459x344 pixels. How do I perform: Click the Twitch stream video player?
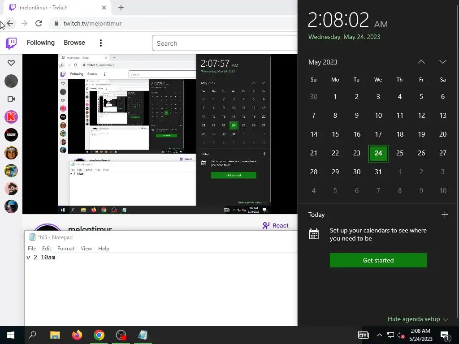[x=160, y=134]
